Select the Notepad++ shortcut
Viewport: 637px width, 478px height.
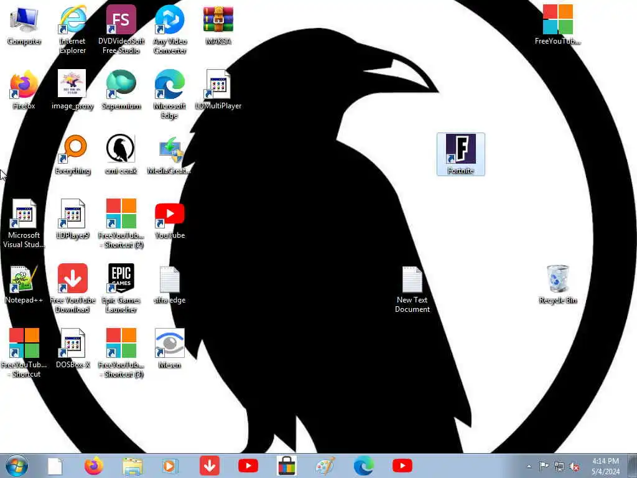click(24, 284)
